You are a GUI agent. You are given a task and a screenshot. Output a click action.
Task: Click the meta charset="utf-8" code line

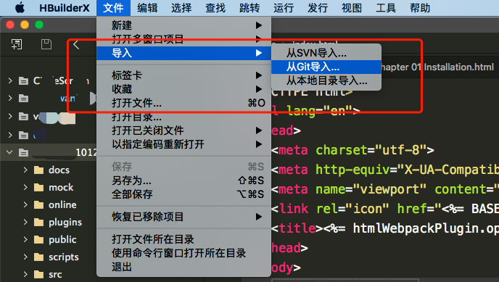point(352,150)
